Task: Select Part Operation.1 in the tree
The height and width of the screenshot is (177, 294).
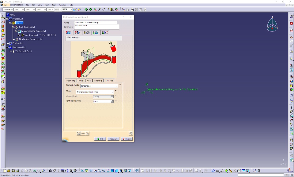Action: click(27, 27)
